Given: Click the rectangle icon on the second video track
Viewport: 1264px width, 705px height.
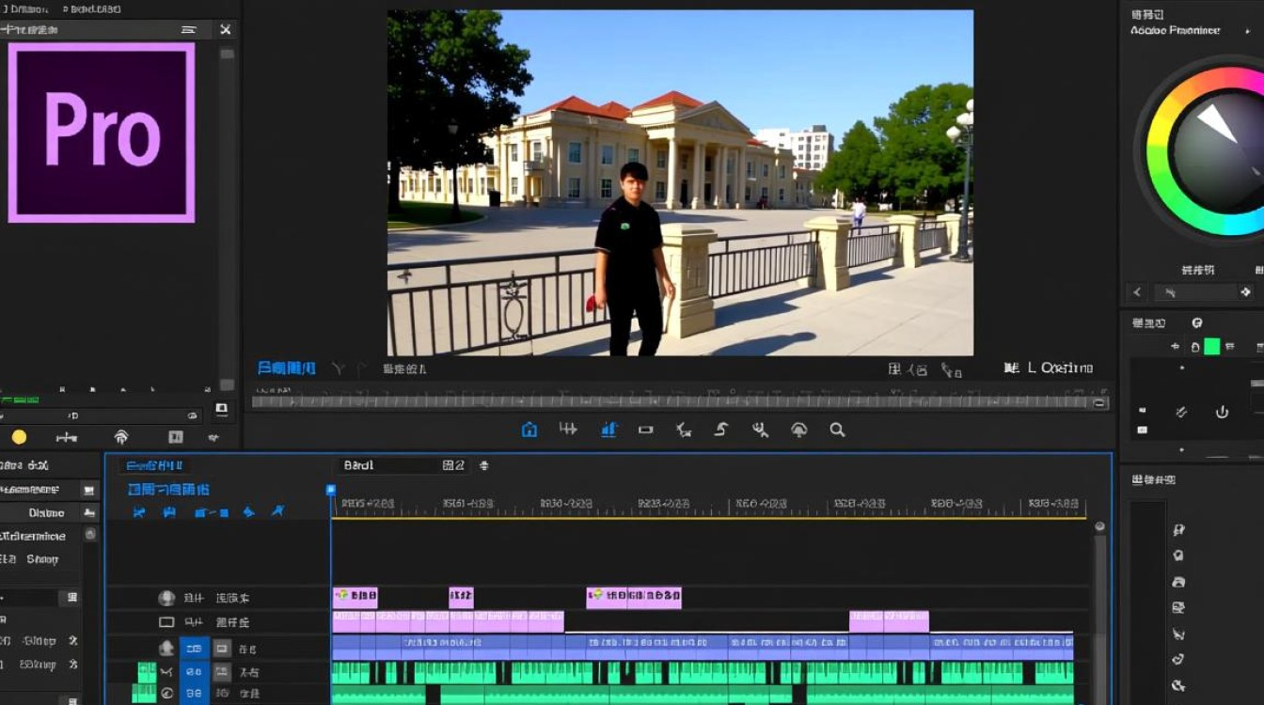Looking at the screenshot, I should click(x=166, y=622).
